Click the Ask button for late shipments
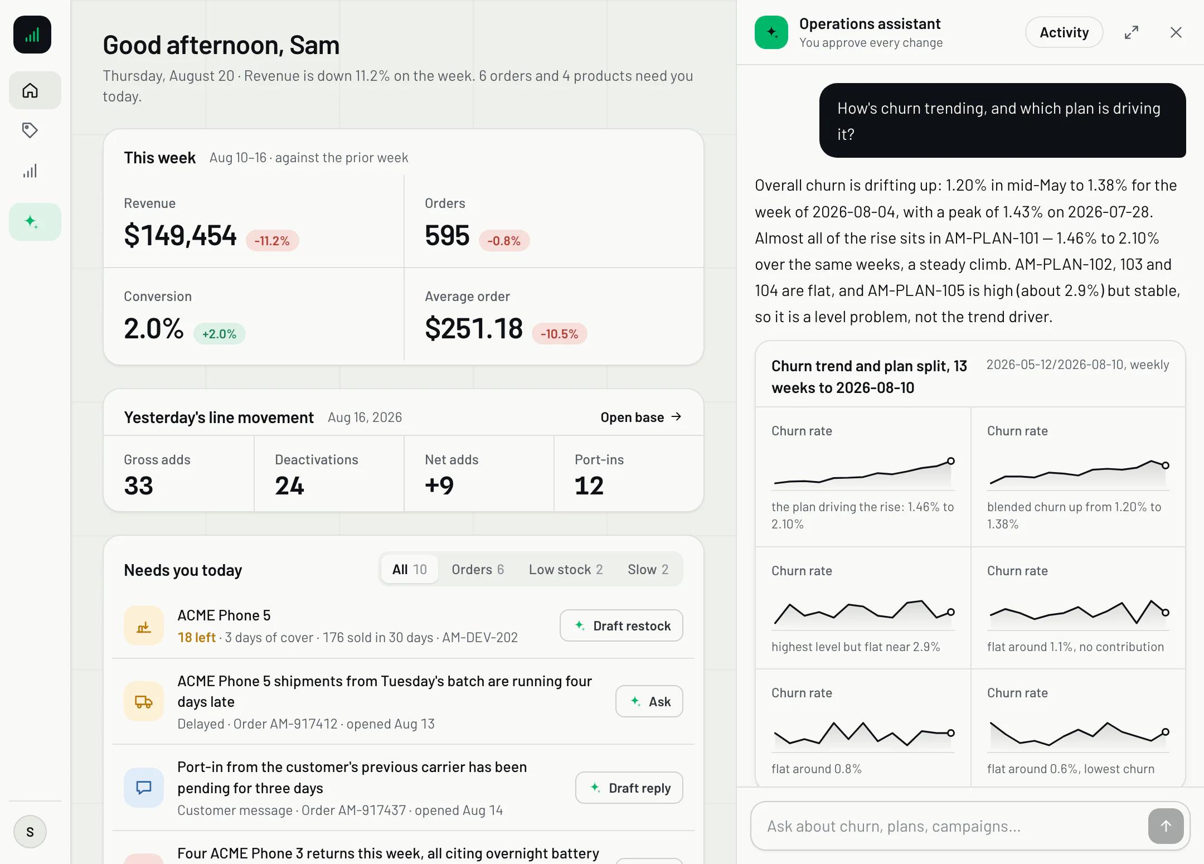The image size is (1204, 864). pos(649,701)
